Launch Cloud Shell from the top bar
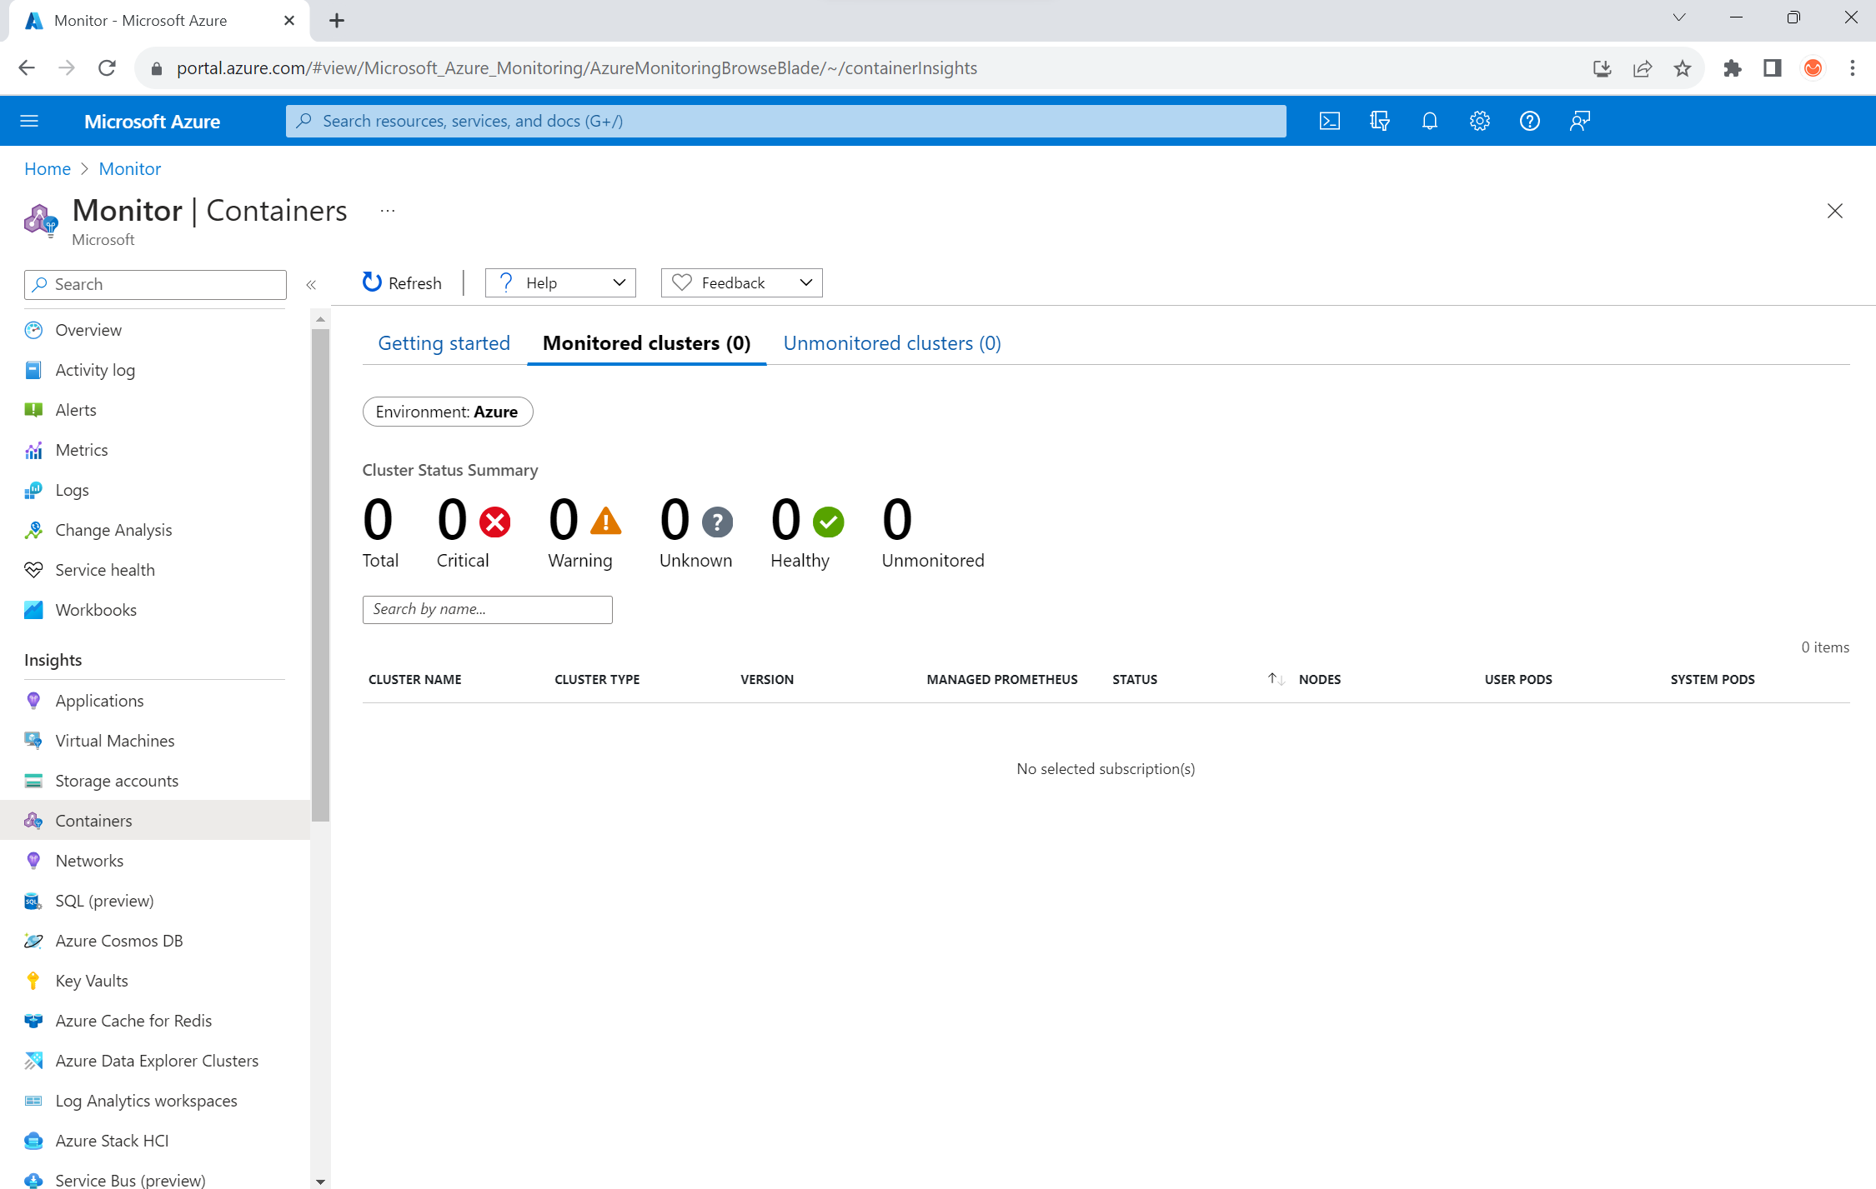The image size is (1876, 1189). [x=1330, y=121]
